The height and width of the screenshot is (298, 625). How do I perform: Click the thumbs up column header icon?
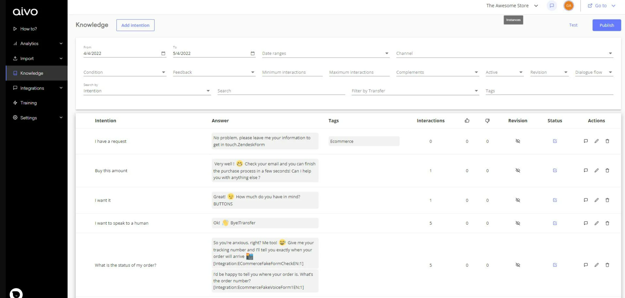coord(467,121)
